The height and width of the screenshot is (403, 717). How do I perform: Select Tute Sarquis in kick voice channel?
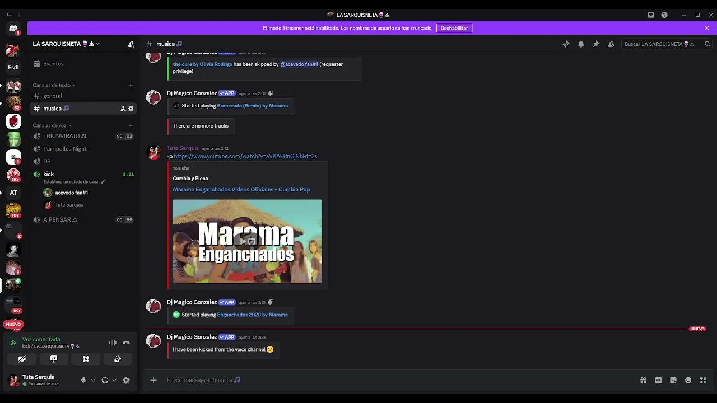coord(89,205)
